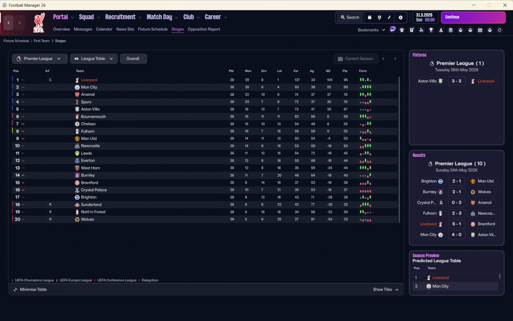The width and height of the screenshot is (513, 321).
Task: Click the Current Season button
Action: tap(355, 59)
